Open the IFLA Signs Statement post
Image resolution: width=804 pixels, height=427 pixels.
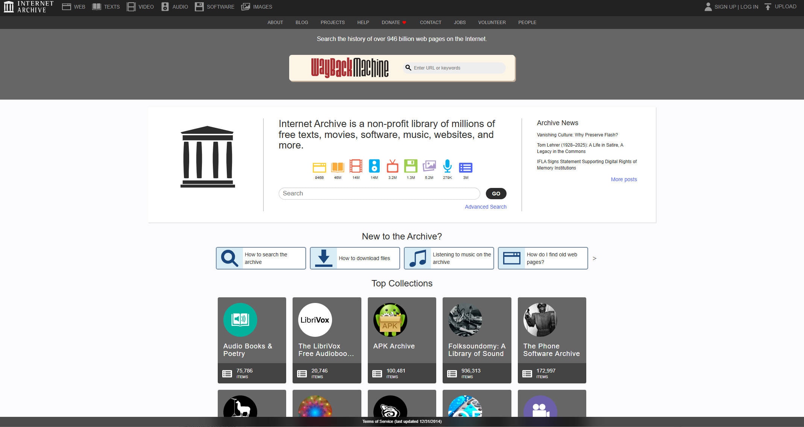587,165
